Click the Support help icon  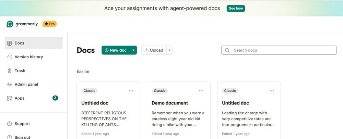tap(10, 124)
